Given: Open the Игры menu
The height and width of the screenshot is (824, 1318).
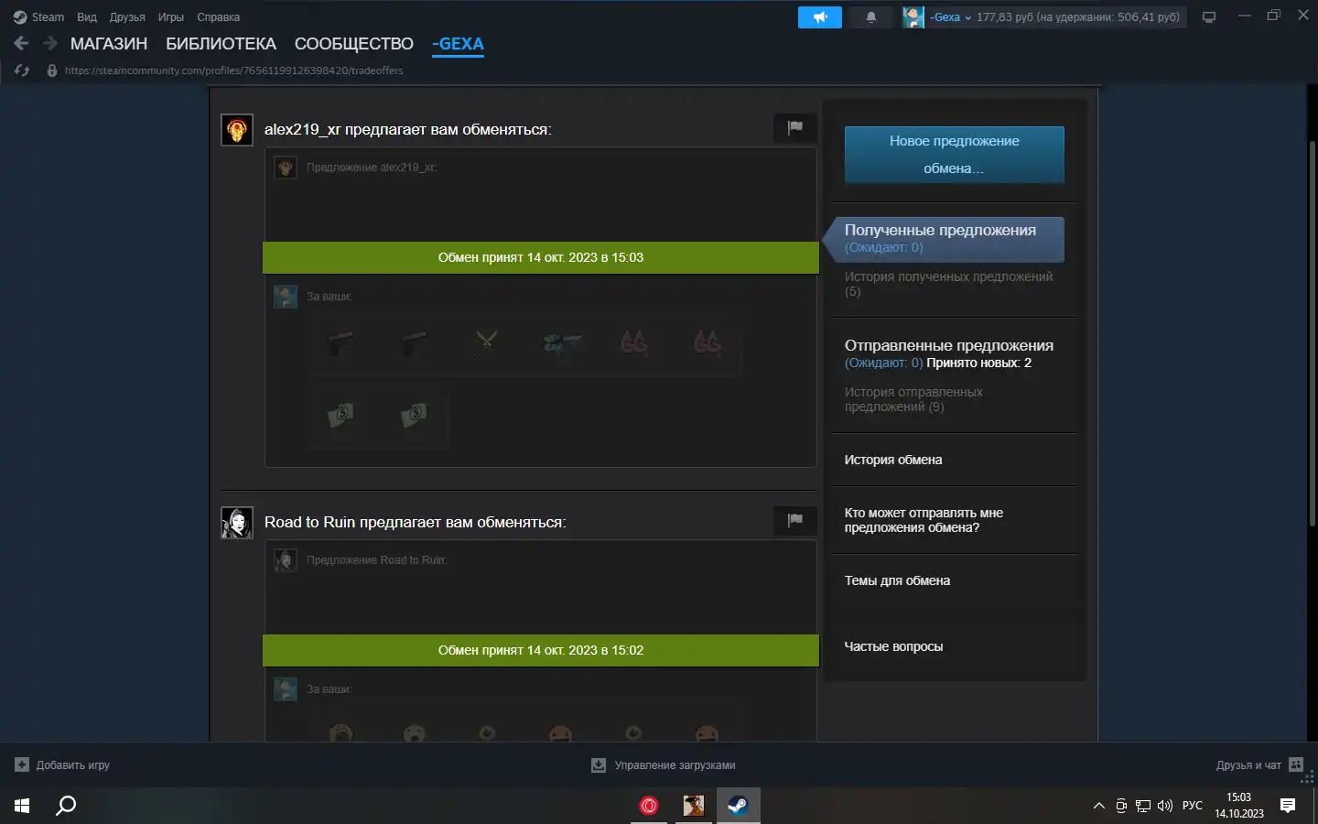Looking at the screenshot, I should 171,16.
